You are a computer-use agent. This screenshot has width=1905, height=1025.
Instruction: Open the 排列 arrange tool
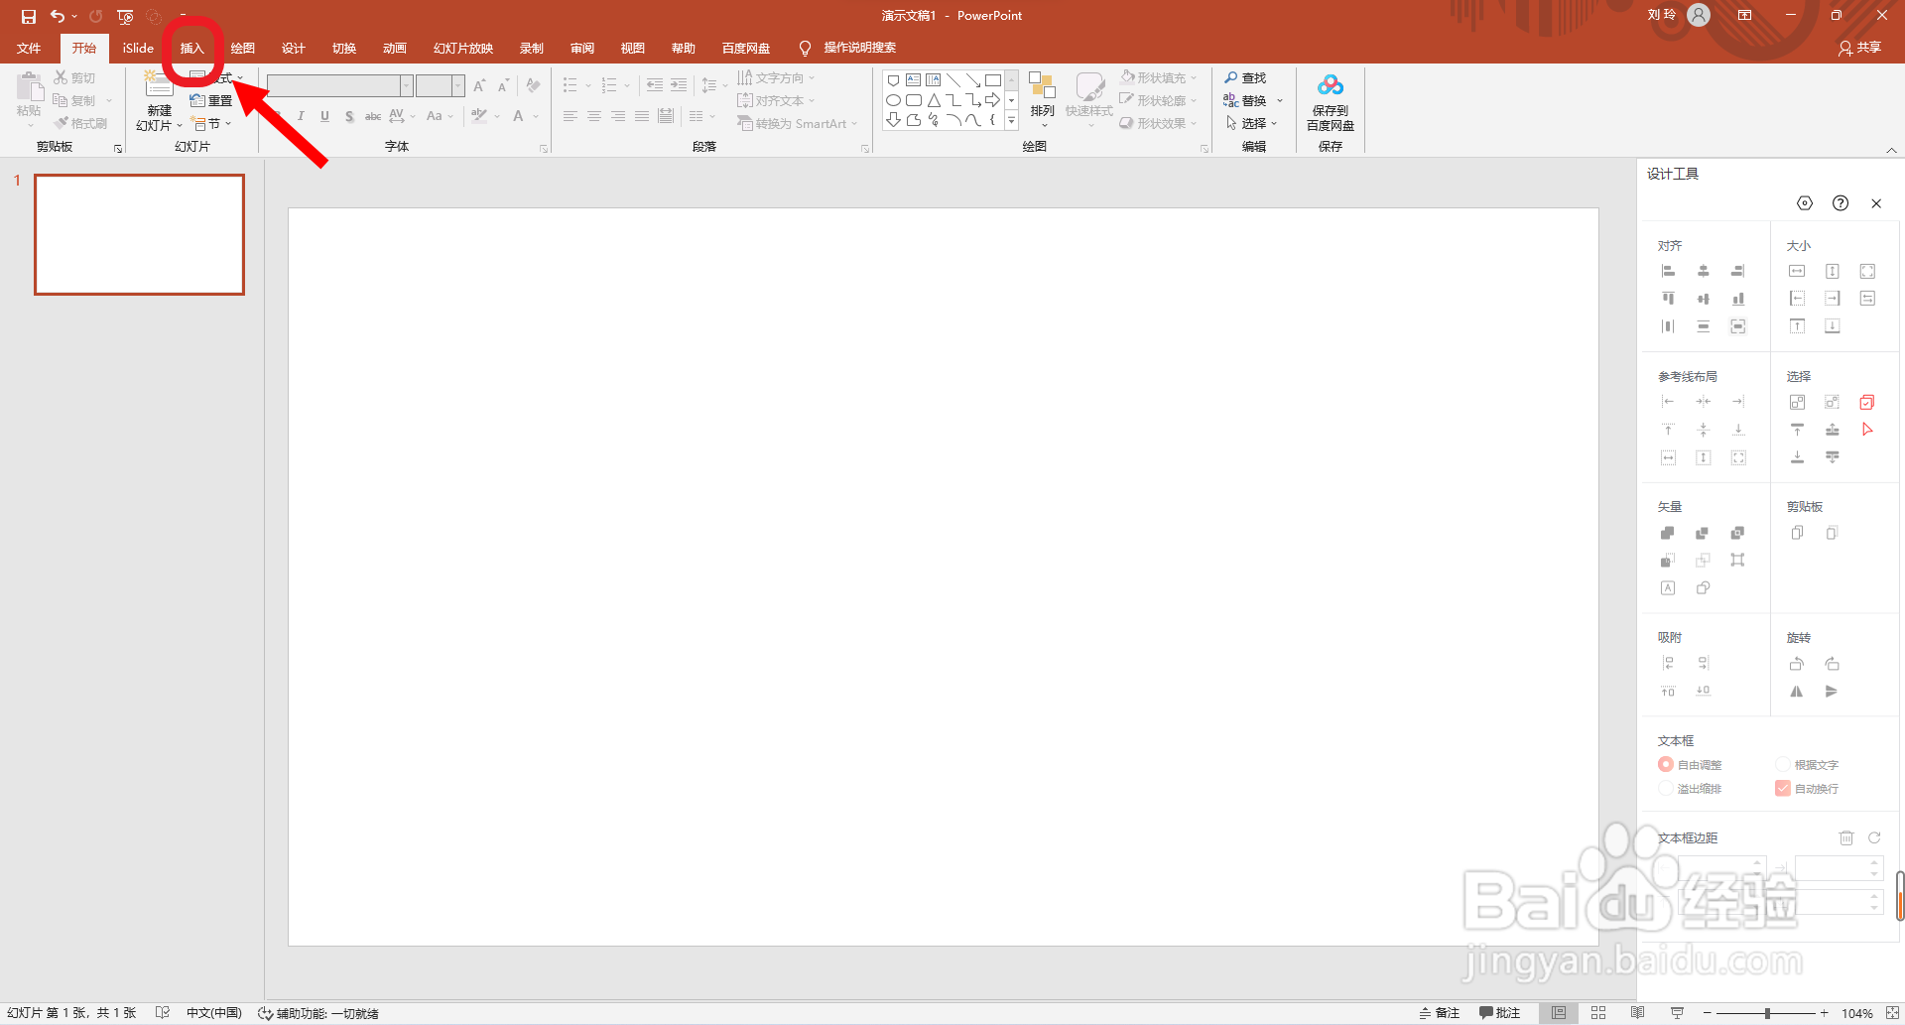(1042, 97)
